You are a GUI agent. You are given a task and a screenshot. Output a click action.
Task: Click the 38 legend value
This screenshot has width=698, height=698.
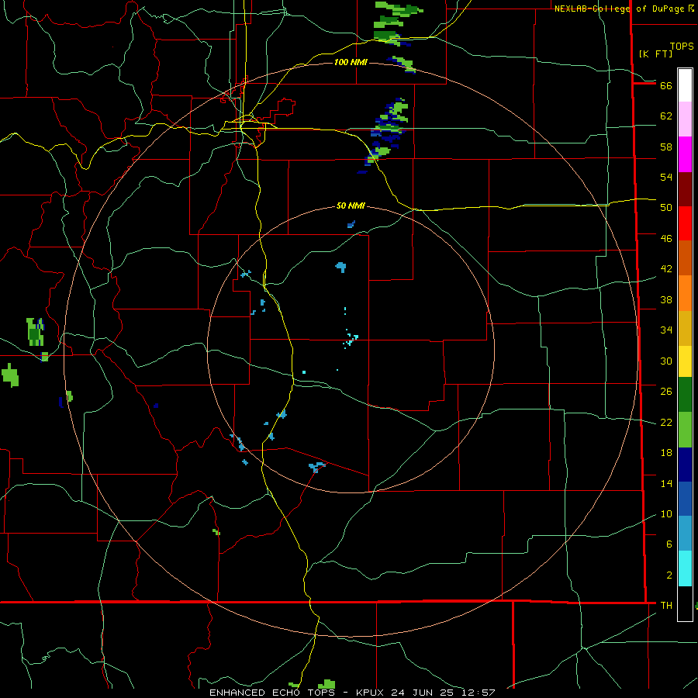(666, 299)
